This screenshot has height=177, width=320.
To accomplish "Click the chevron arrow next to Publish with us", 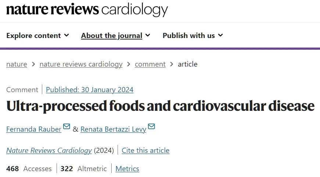I will 220,35.
